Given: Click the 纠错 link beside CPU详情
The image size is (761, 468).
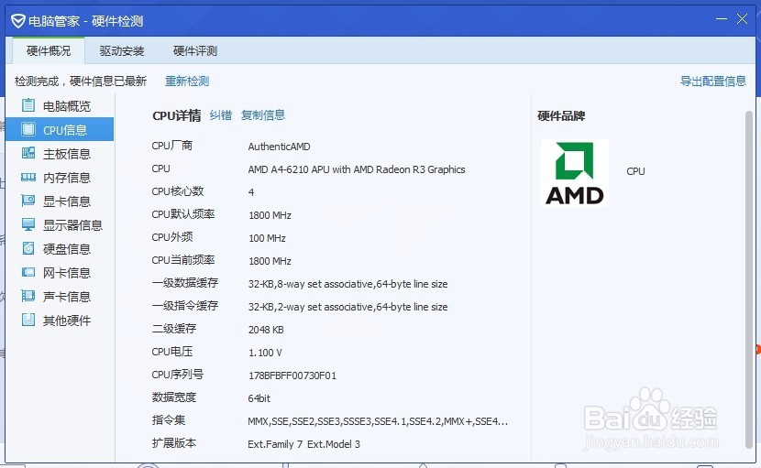Looking at the screenshot, I should click(x=221, y=114).
